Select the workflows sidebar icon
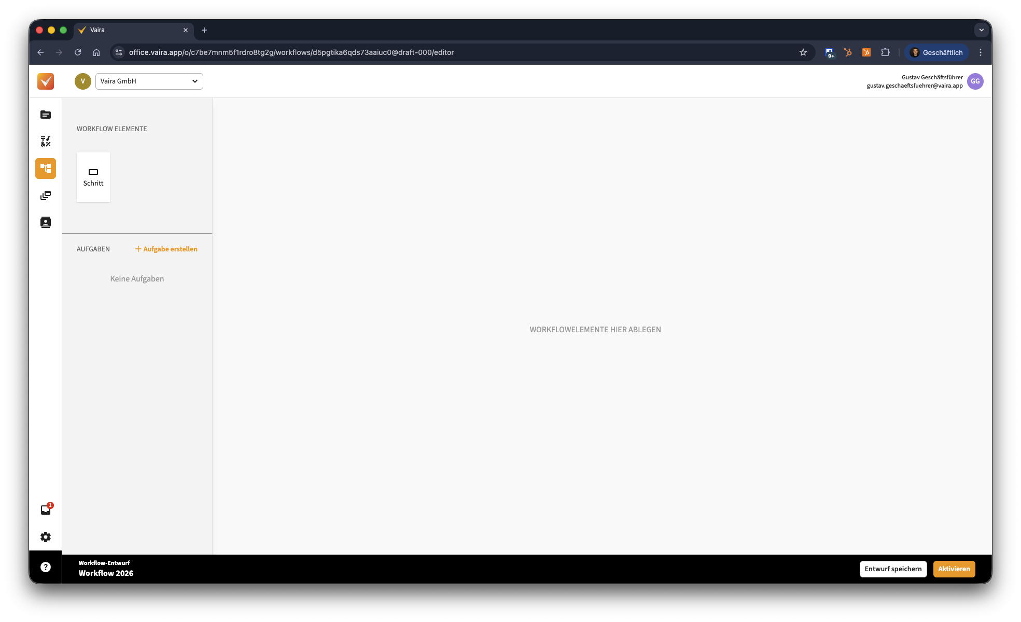The width and height of the screenshot is (1021, 622). pyautogui.click(x=46, y=168)
